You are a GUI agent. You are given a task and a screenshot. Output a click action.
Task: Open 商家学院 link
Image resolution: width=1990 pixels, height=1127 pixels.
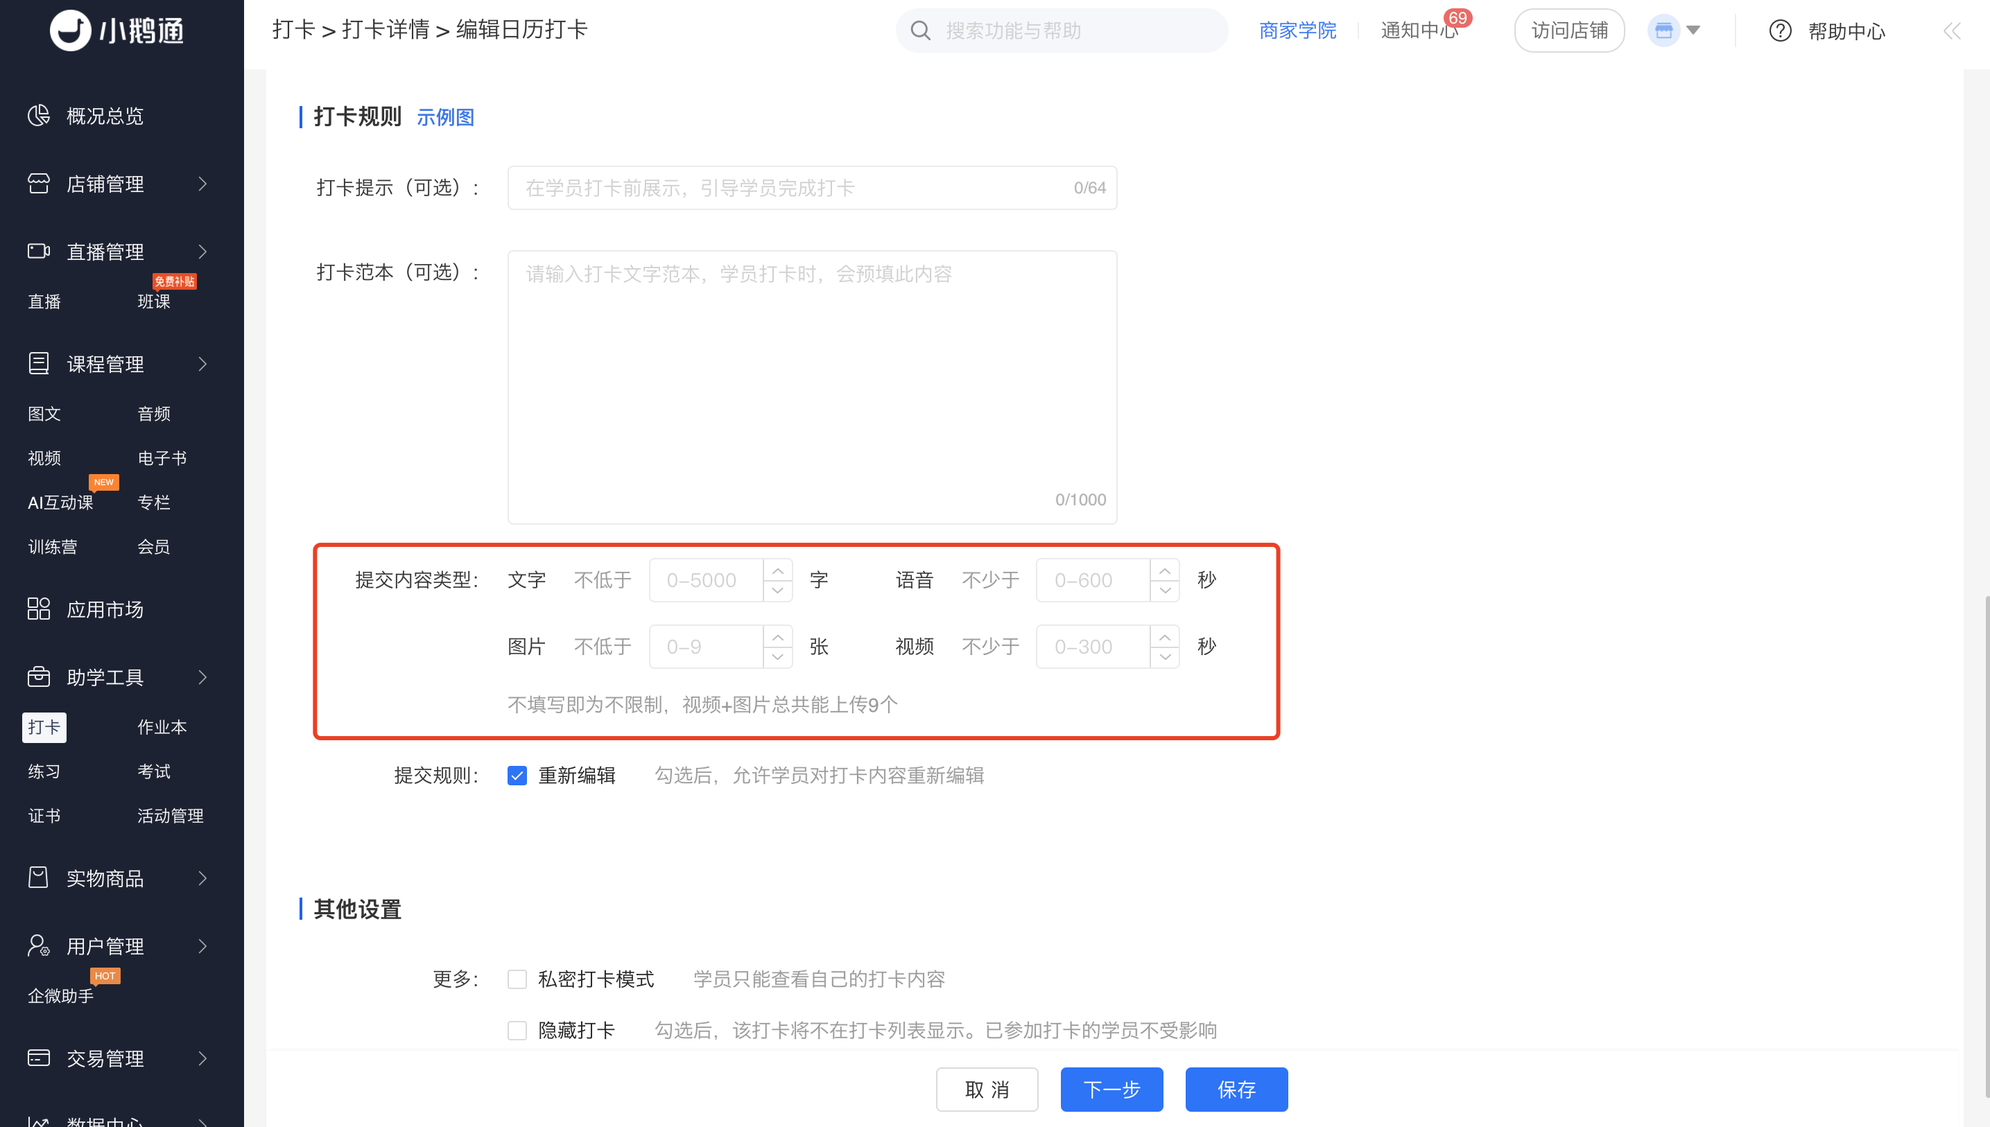(1297, 30)
